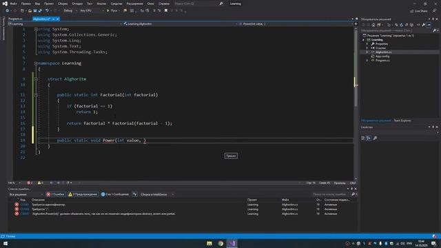441x248 pixels.
Task: Click the build filter icon in error list
Action: [x=135, y=194]
